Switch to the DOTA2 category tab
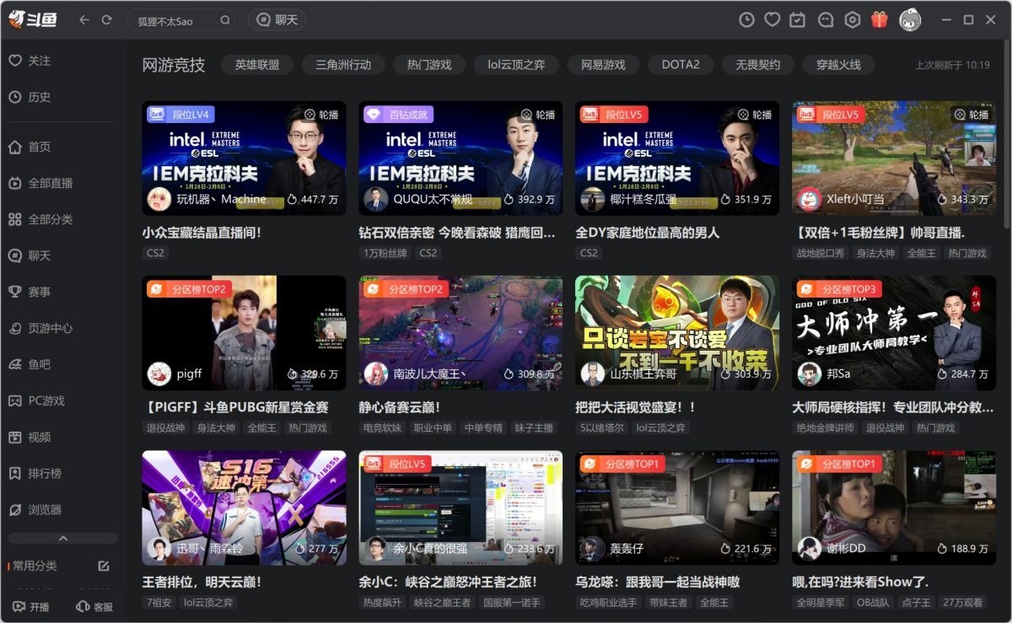The height and width of the screenshot is (623, 1012). 681,65
